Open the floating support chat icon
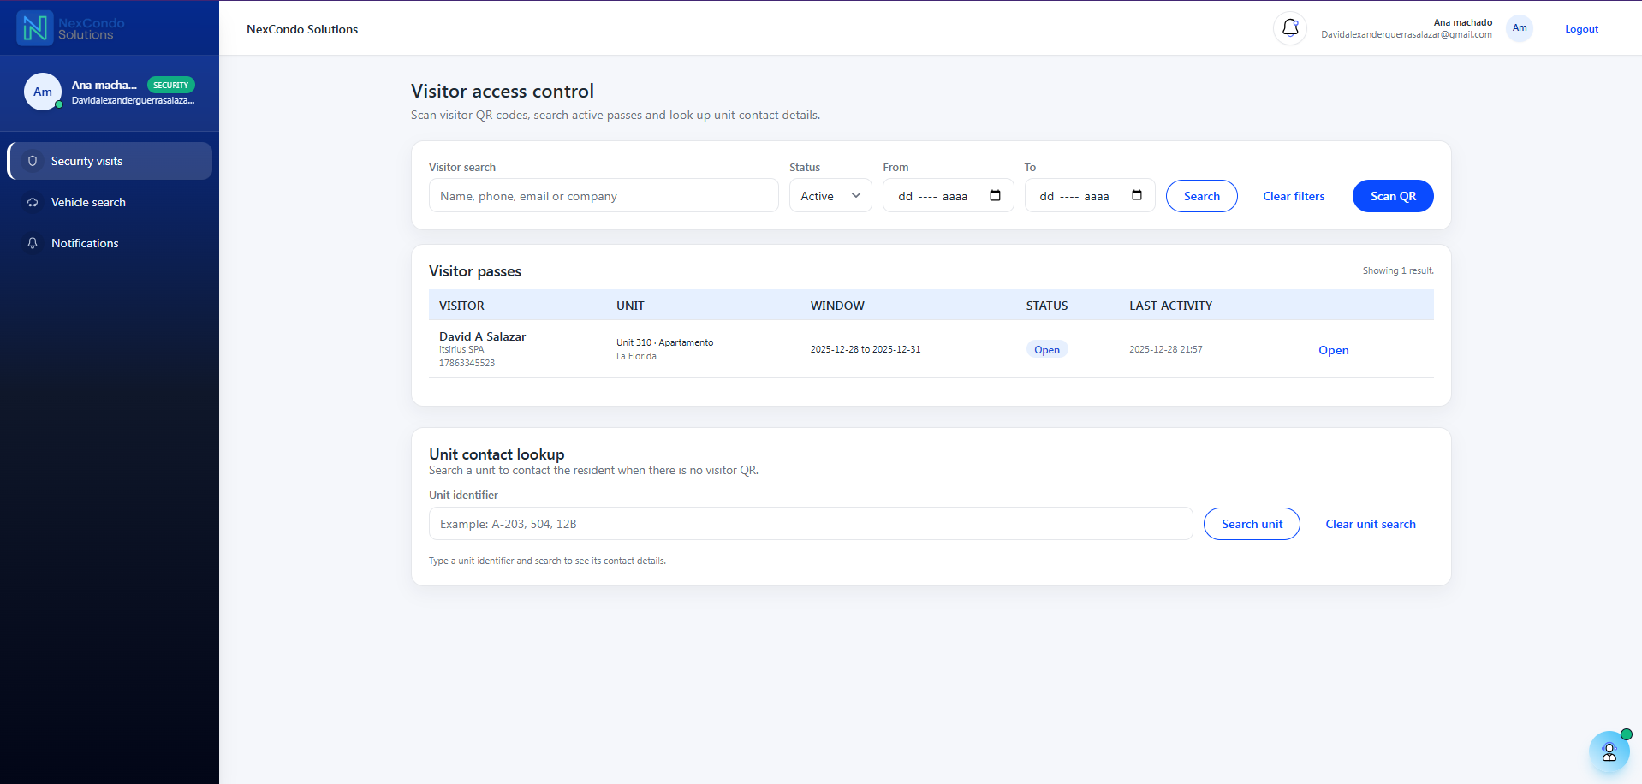 tap(1609, 751)
